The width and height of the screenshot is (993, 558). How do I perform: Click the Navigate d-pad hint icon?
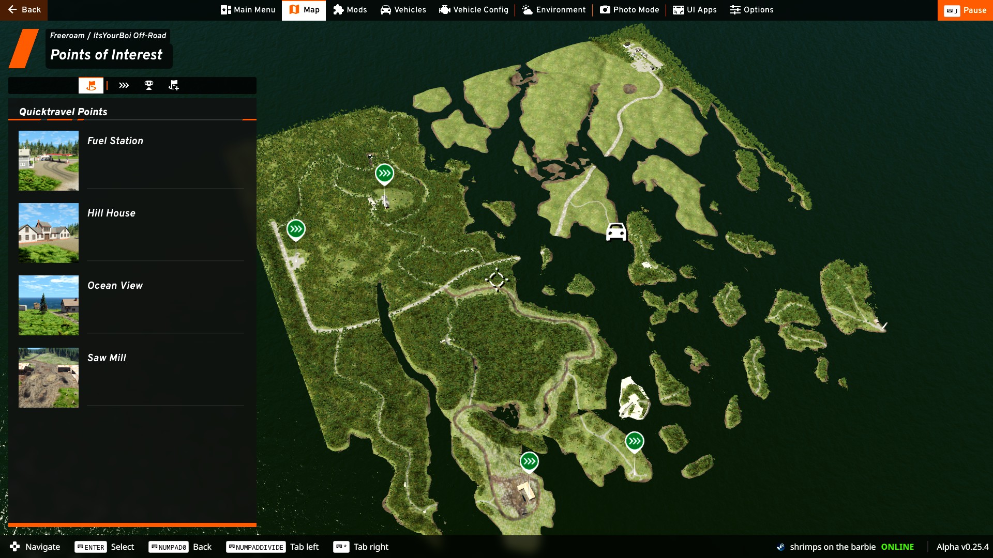pos(15,547)
